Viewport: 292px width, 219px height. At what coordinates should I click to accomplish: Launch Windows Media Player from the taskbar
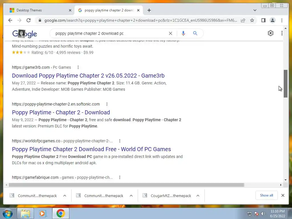pyautogui.click(x=42, y=213)
